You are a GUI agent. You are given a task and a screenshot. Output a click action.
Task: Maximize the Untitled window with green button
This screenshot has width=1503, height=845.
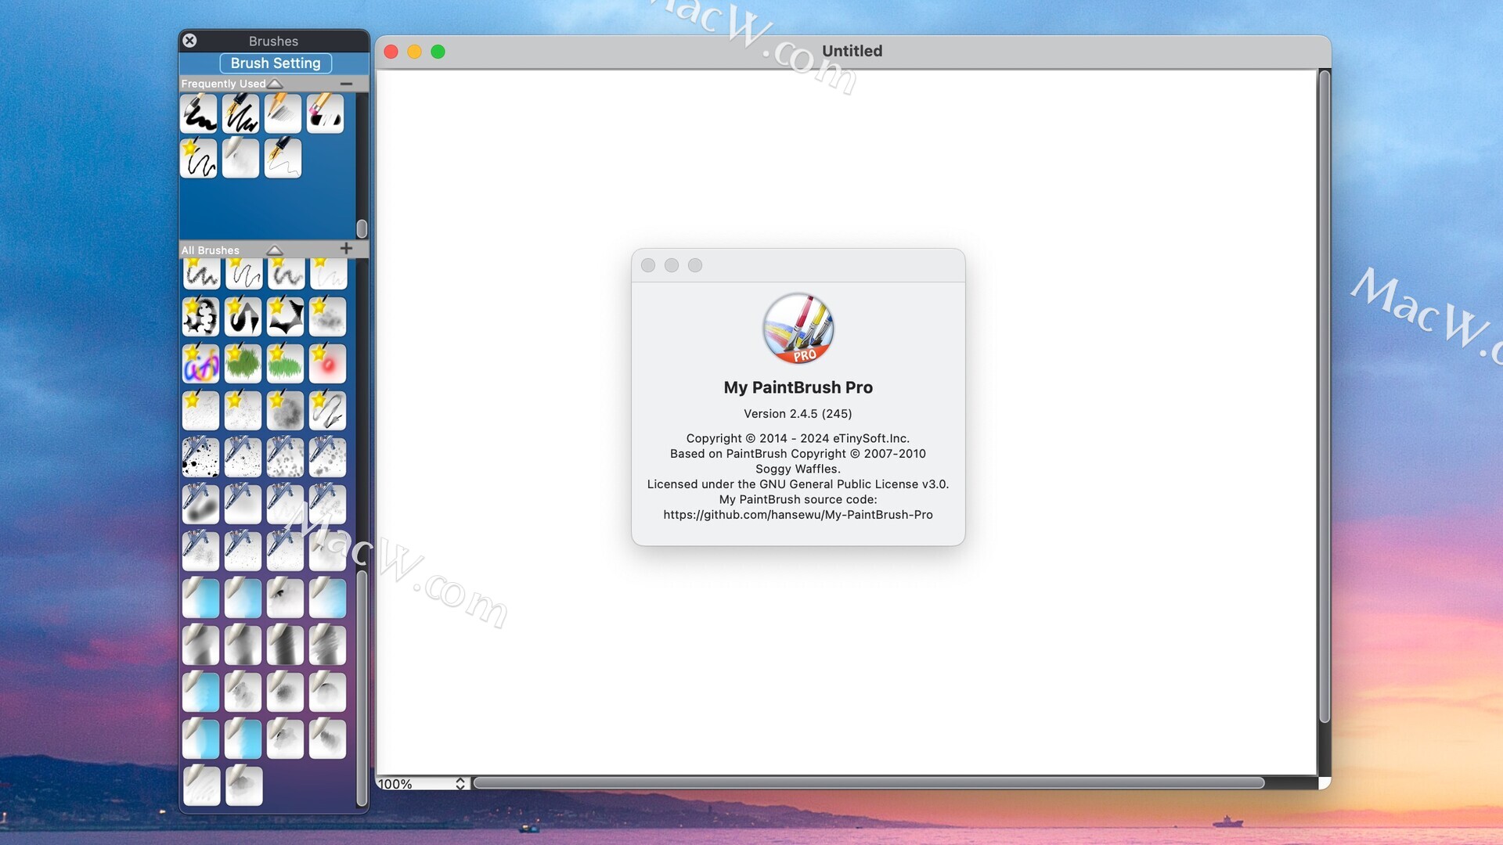438,52
